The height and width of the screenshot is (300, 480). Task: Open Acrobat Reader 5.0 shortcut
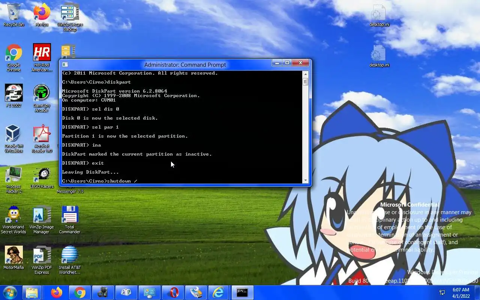click(x=42, y=139)
